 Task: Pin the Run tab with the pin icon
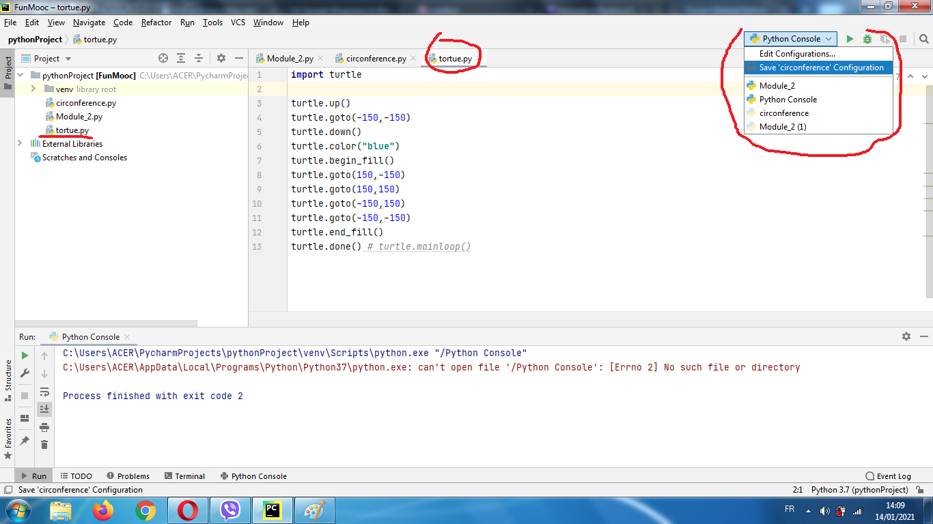coord(25,441)
